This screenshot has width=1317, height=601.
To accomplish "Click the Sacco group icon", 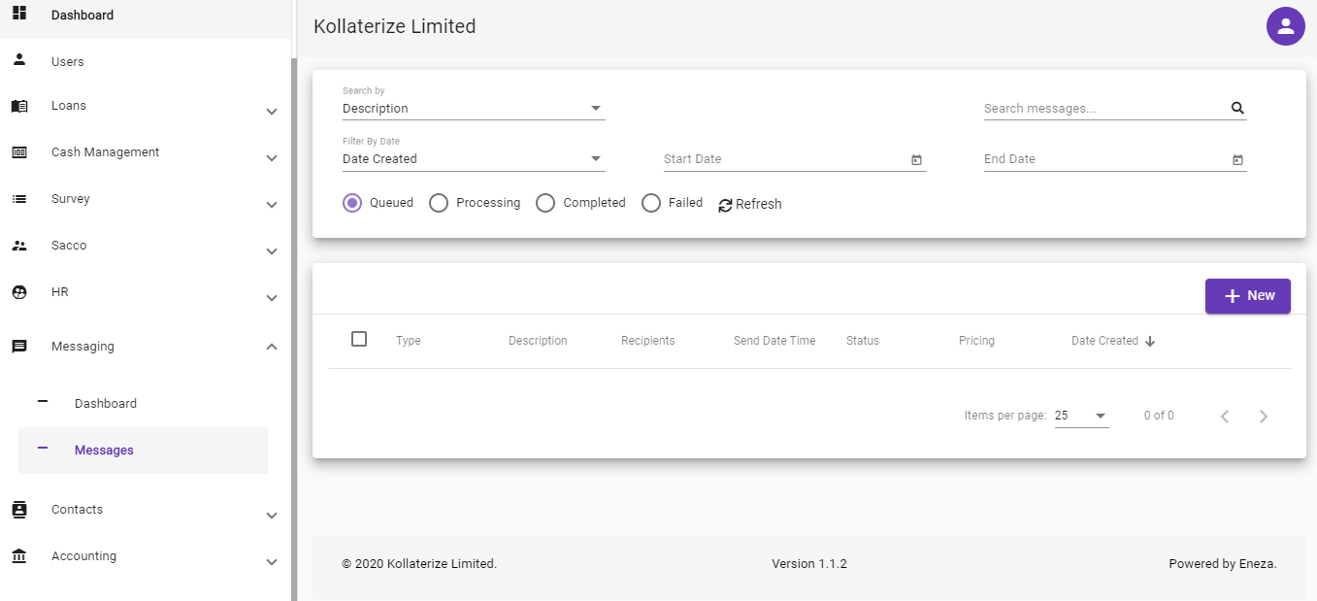I will coord(19,246).
